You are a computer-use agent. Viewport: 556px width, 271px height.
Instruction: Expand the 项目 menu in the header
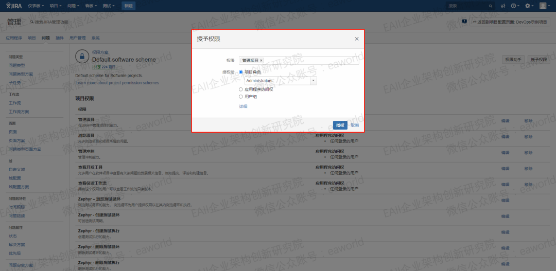(55, 6)
